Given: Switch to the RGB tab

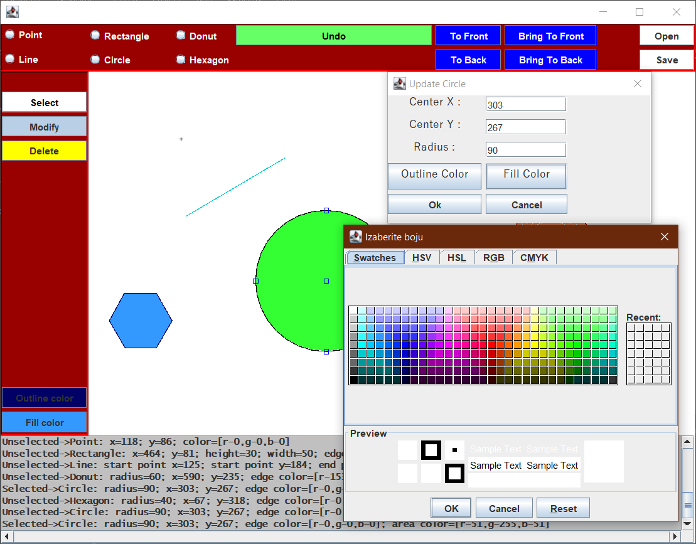Looking at the screenshot, I should click(x=493, y=257).
